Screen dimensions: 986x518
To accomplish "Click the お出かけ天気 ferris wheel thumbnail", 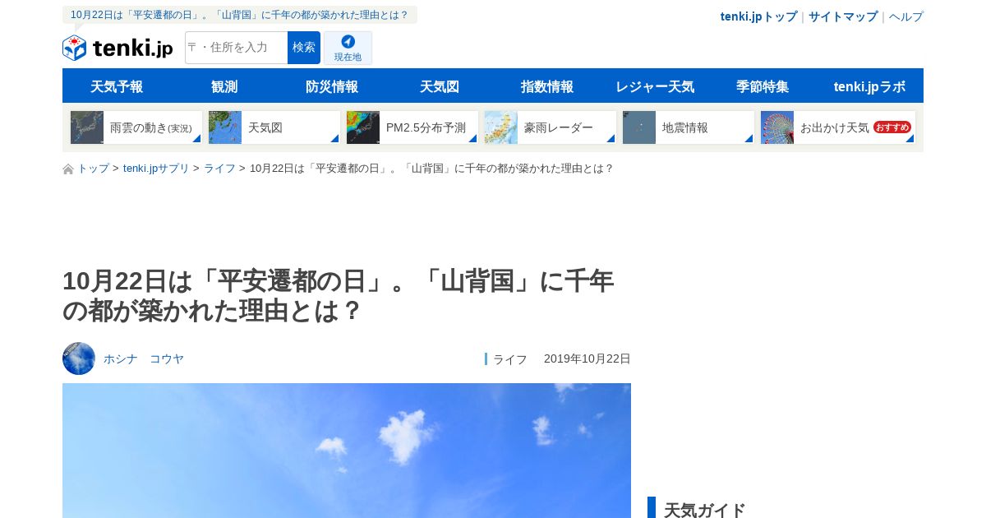I will (777, 127).
